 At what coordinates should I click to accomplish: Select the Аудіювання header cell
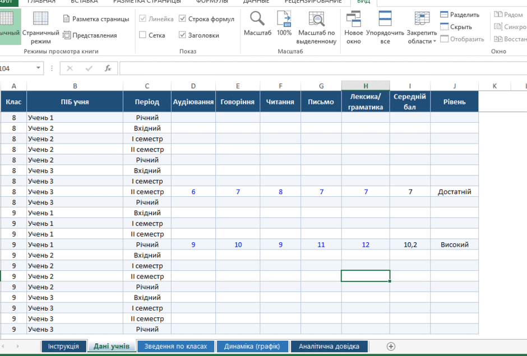coord(193,101)
